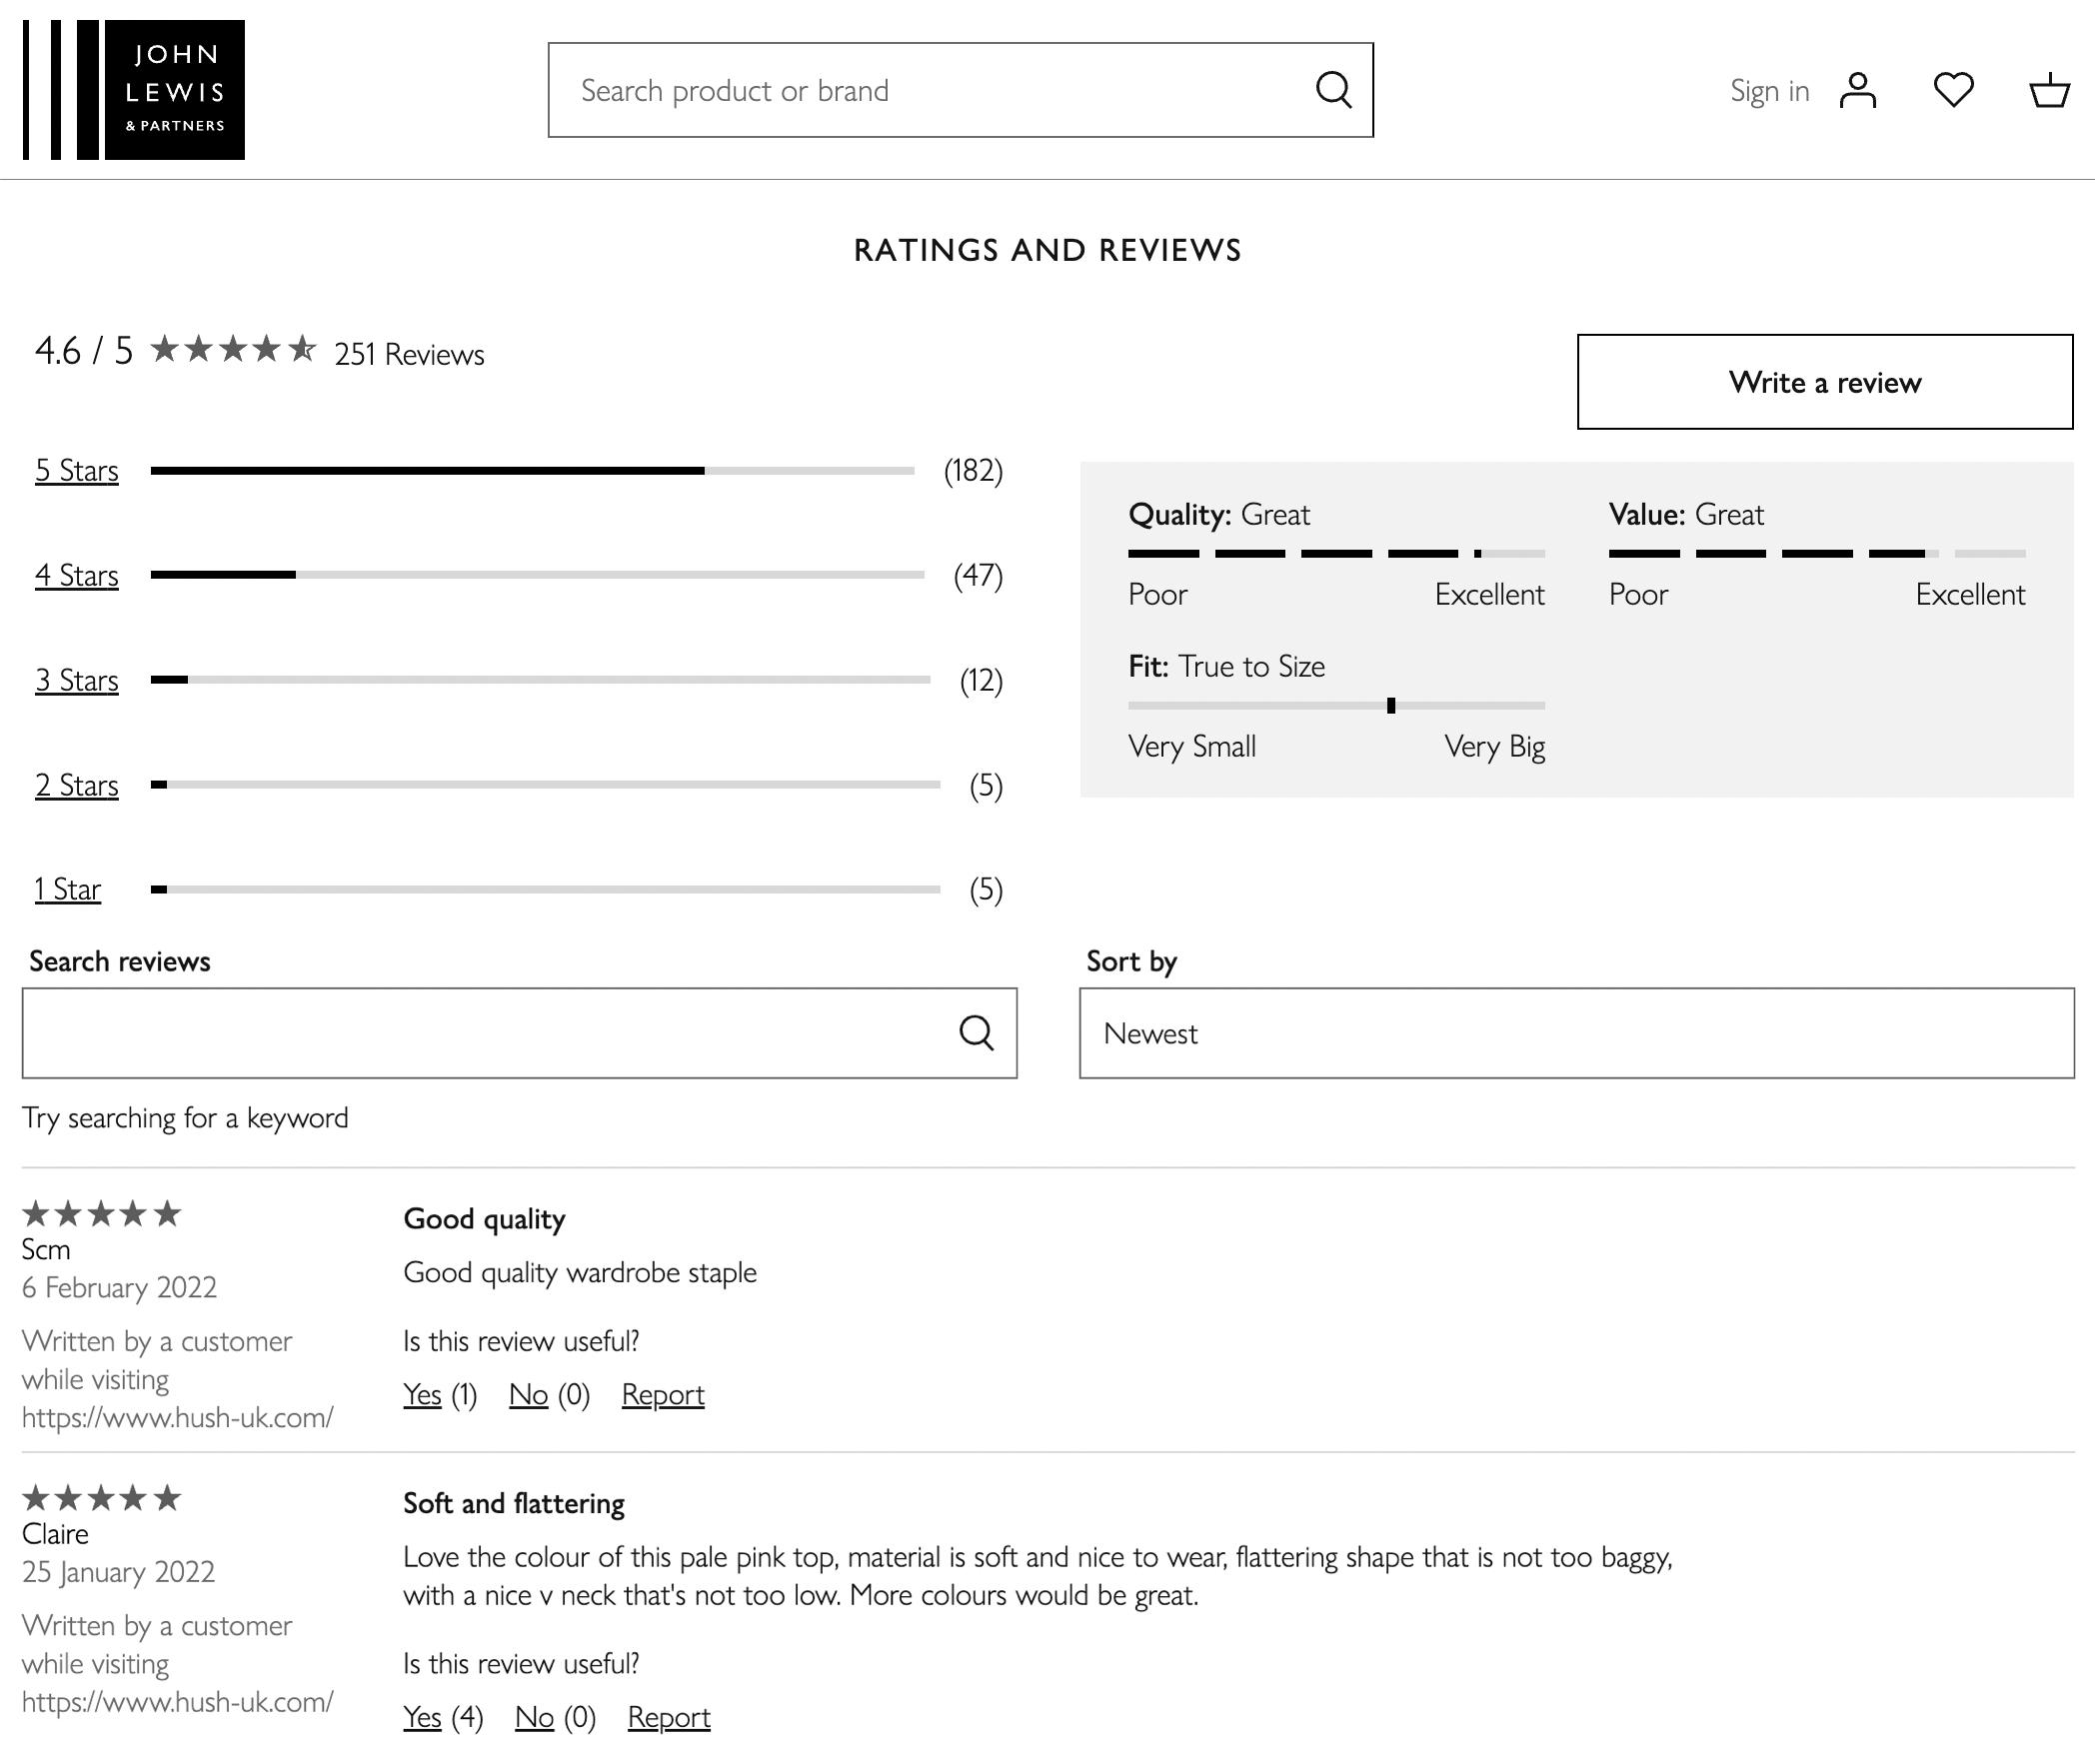Filter reviews by 1 Star

[68, 889]
